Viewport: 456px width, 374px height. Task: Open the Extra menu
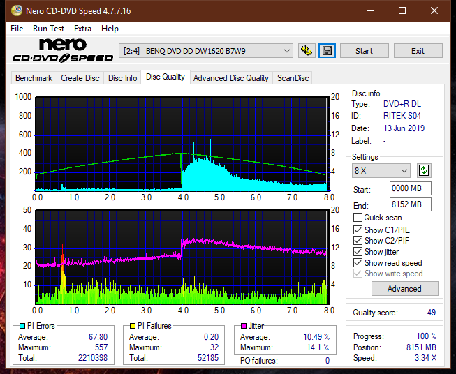[82, 29]
